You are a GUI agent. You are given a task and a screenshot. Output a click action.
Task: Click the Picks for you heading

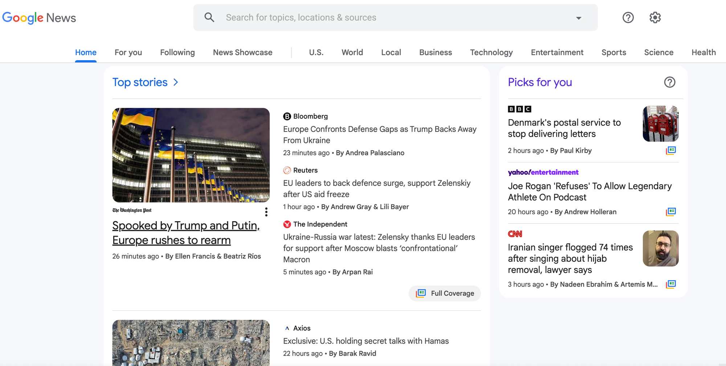tap(540, 82)
